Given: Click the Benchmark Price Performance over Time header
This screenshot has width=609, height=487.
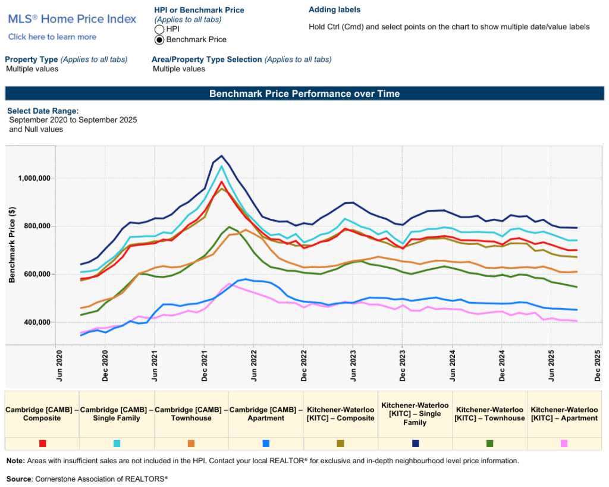Looking at the screenshot, I should tap(304, 94).
